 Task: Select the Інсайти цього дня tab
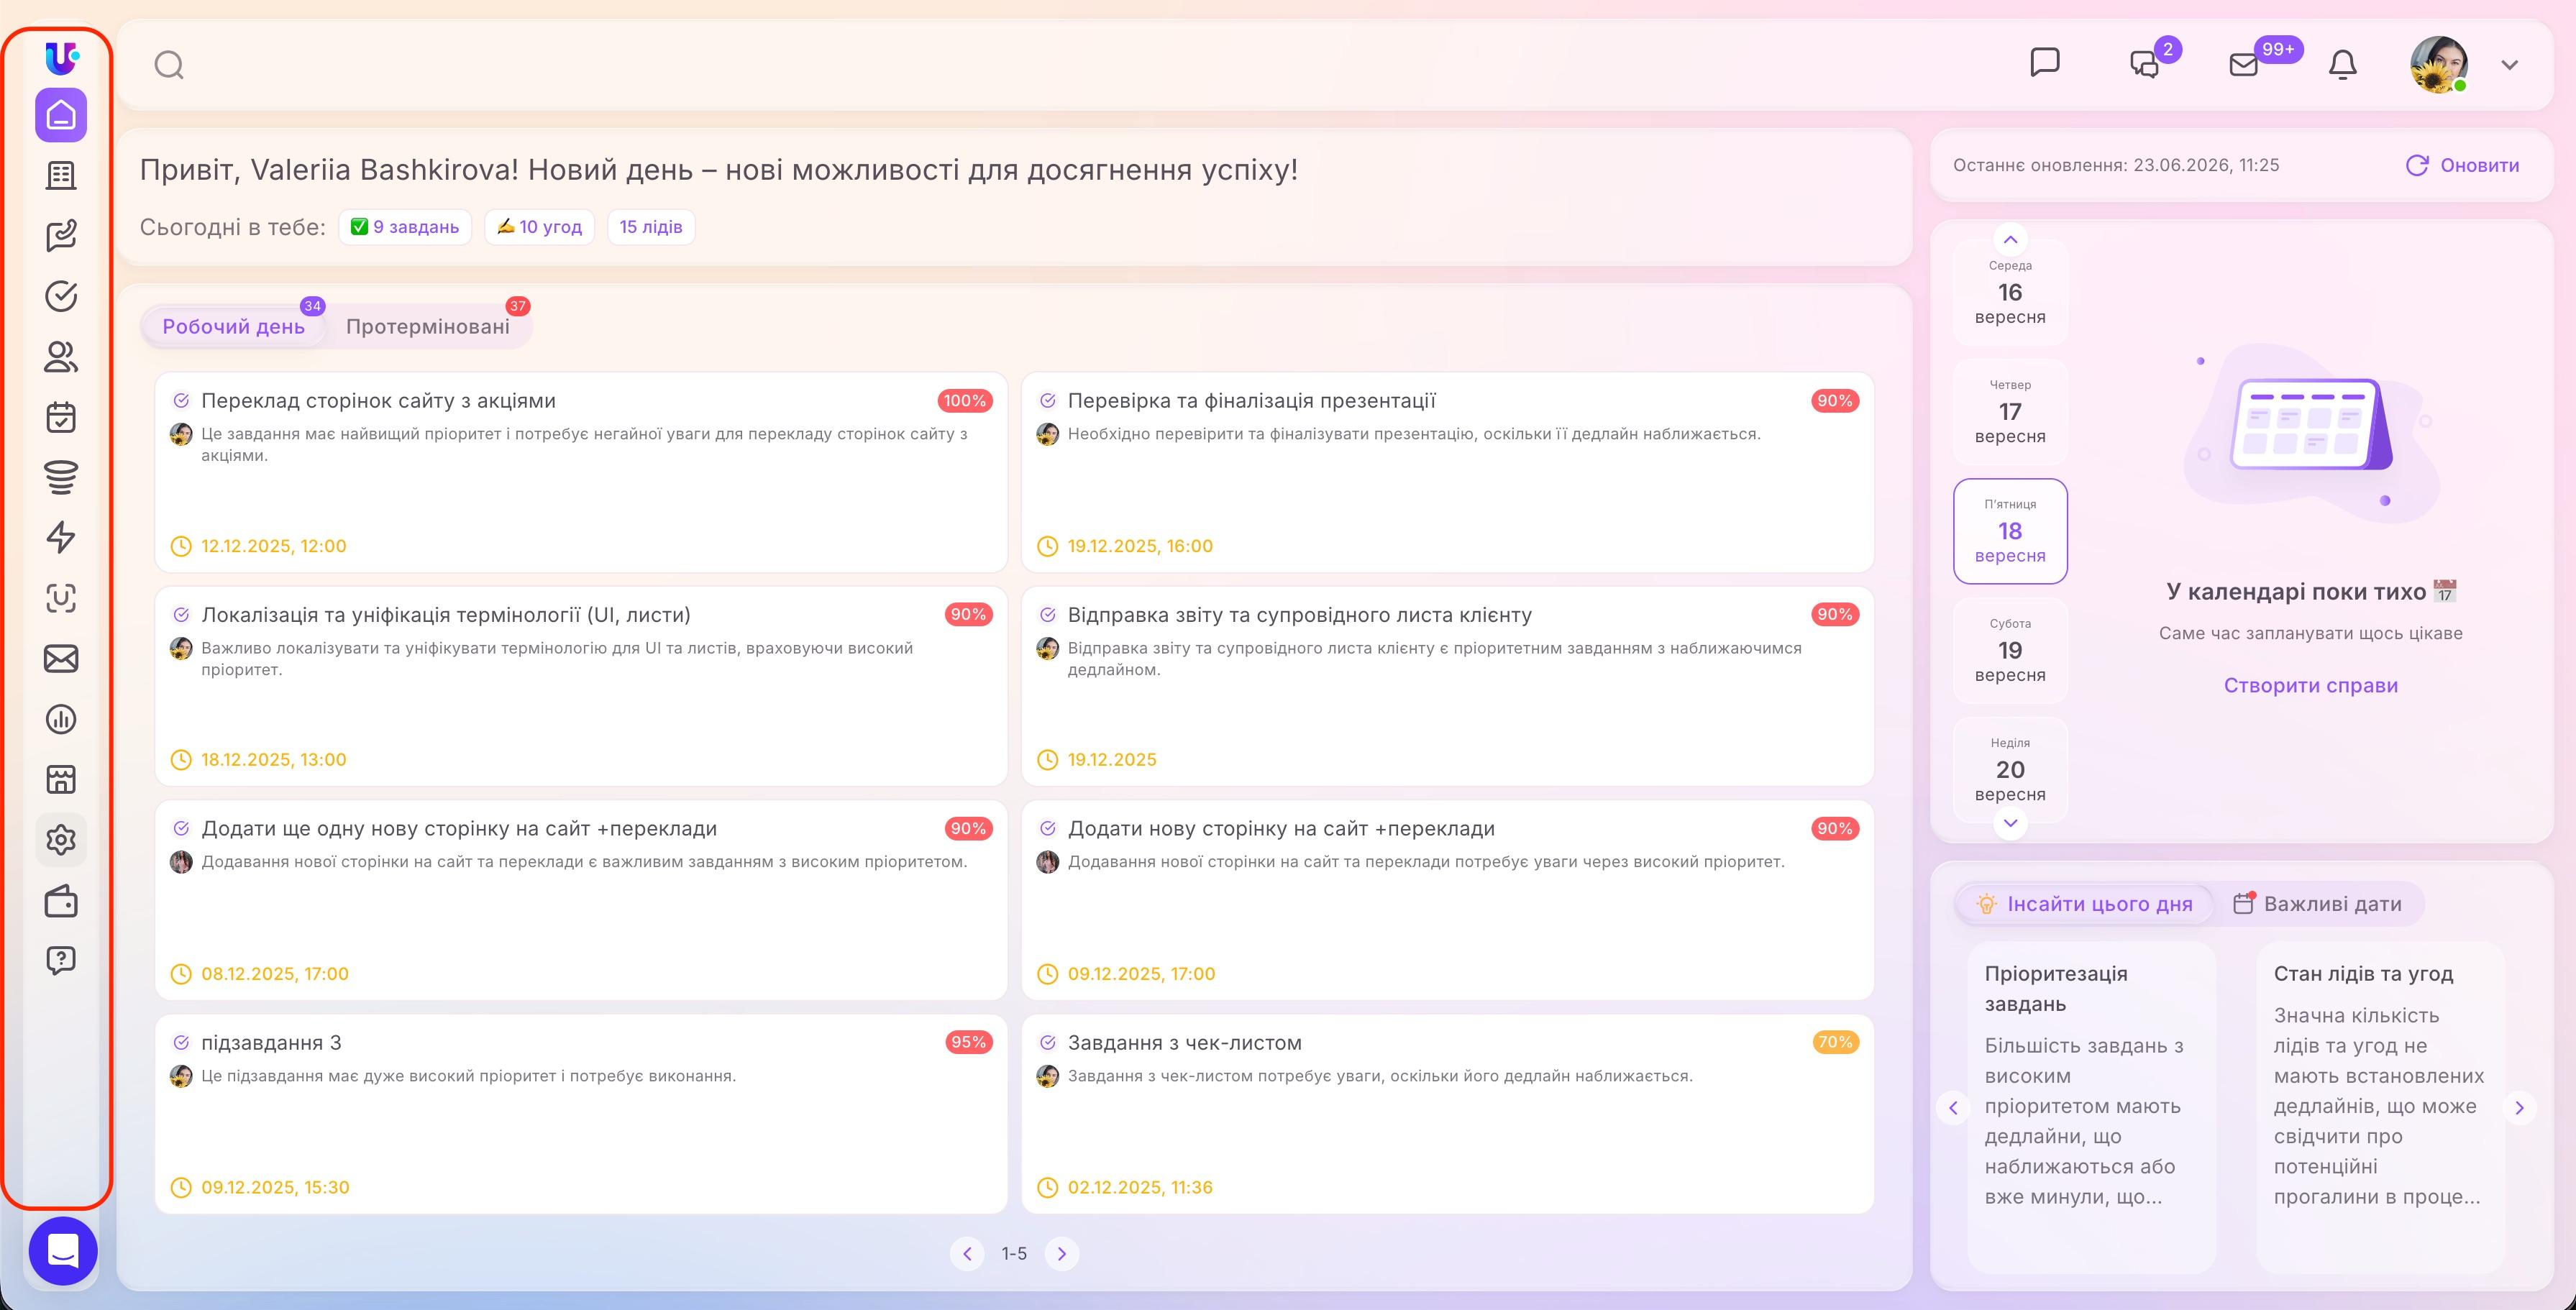(2084, 904)
